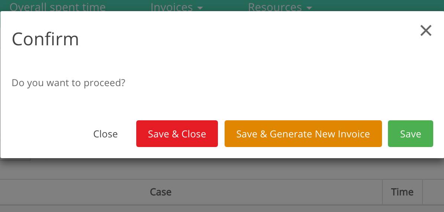Screen dimensions: 444x212
Task: Click the partially hidden button under dialog's left edge
Action: point(15,159)
